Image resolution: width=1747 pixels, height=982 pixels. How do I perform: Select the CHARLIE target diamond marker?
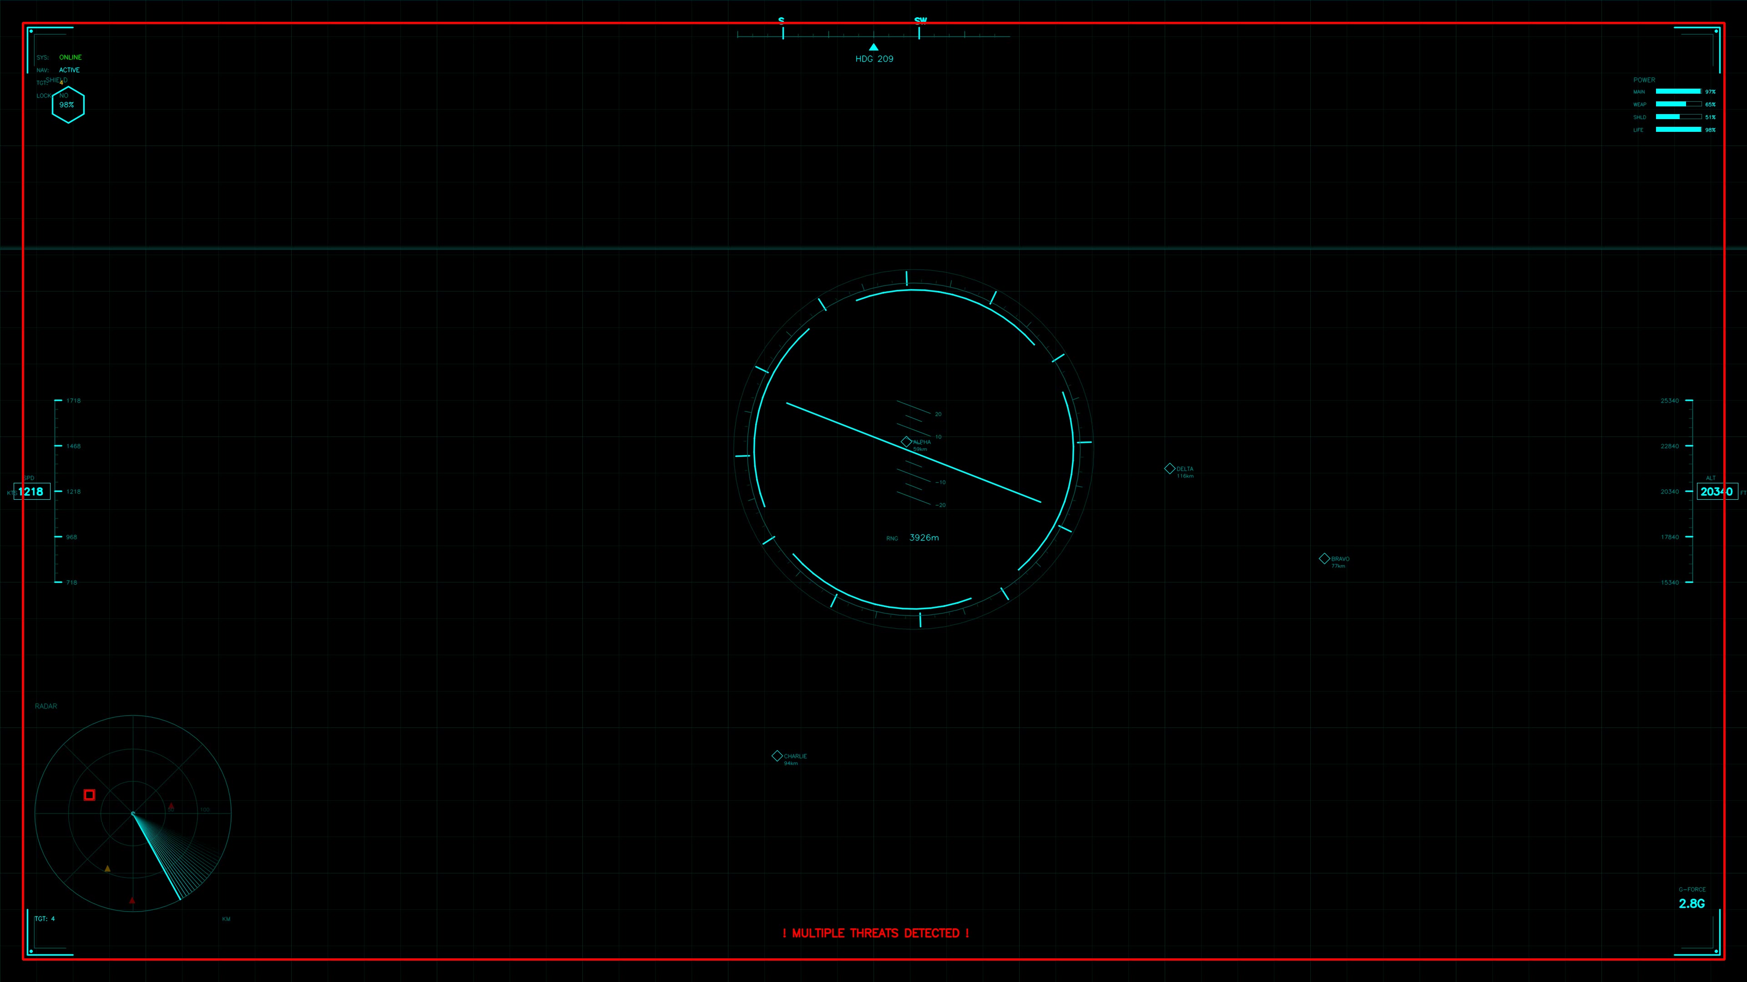tap(777, 756)
